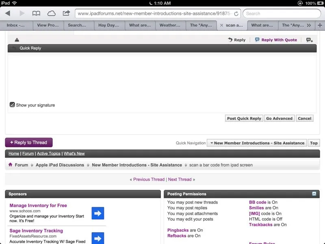Uncheck Show your signature checkbox
The image size is (325, 244).
point(12,105)
